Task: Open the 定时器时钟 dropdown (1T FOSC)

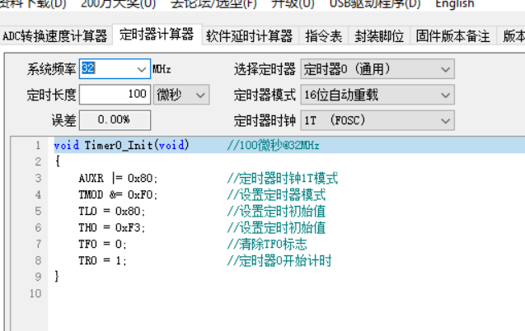Action: (x=377, y=120)
